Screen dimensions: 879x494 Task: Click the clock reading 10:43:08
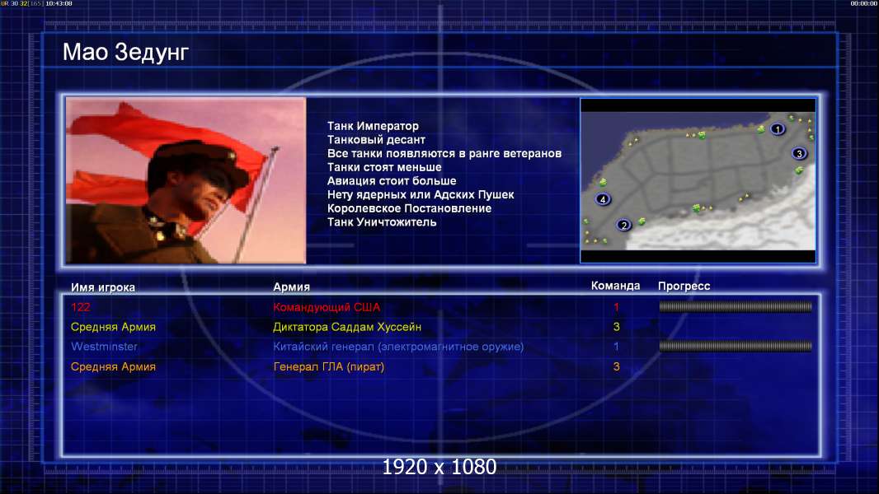(x=59, y=3)
